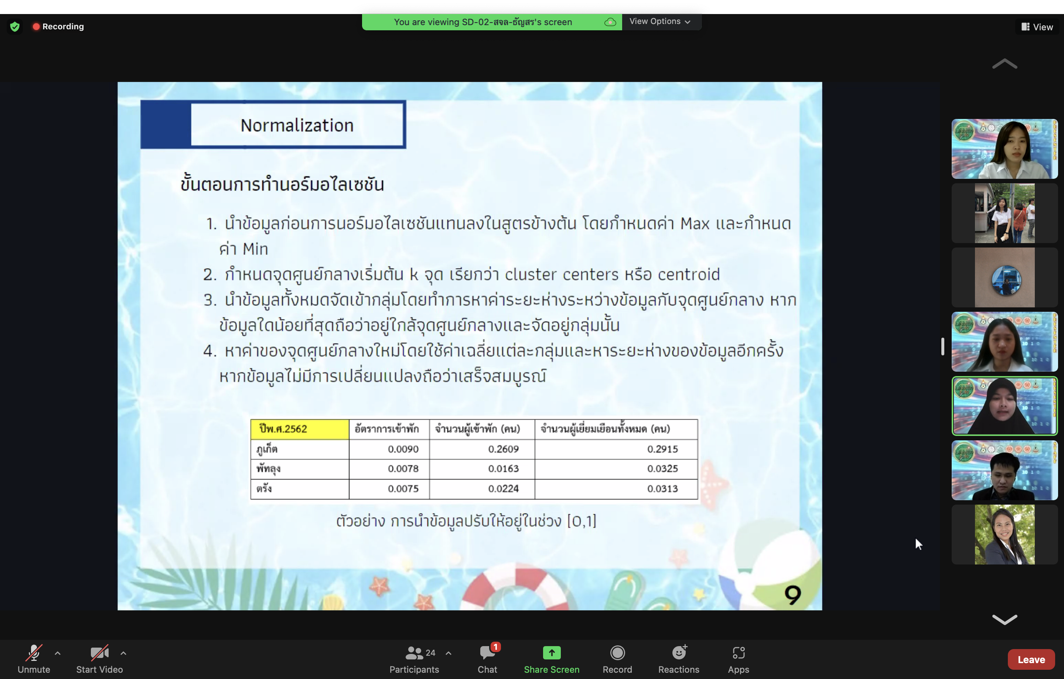Screen dimensions: 1064x679
Task: Select the woman in suit profile photo thumbnail
Action: [x=1005, y=535]
